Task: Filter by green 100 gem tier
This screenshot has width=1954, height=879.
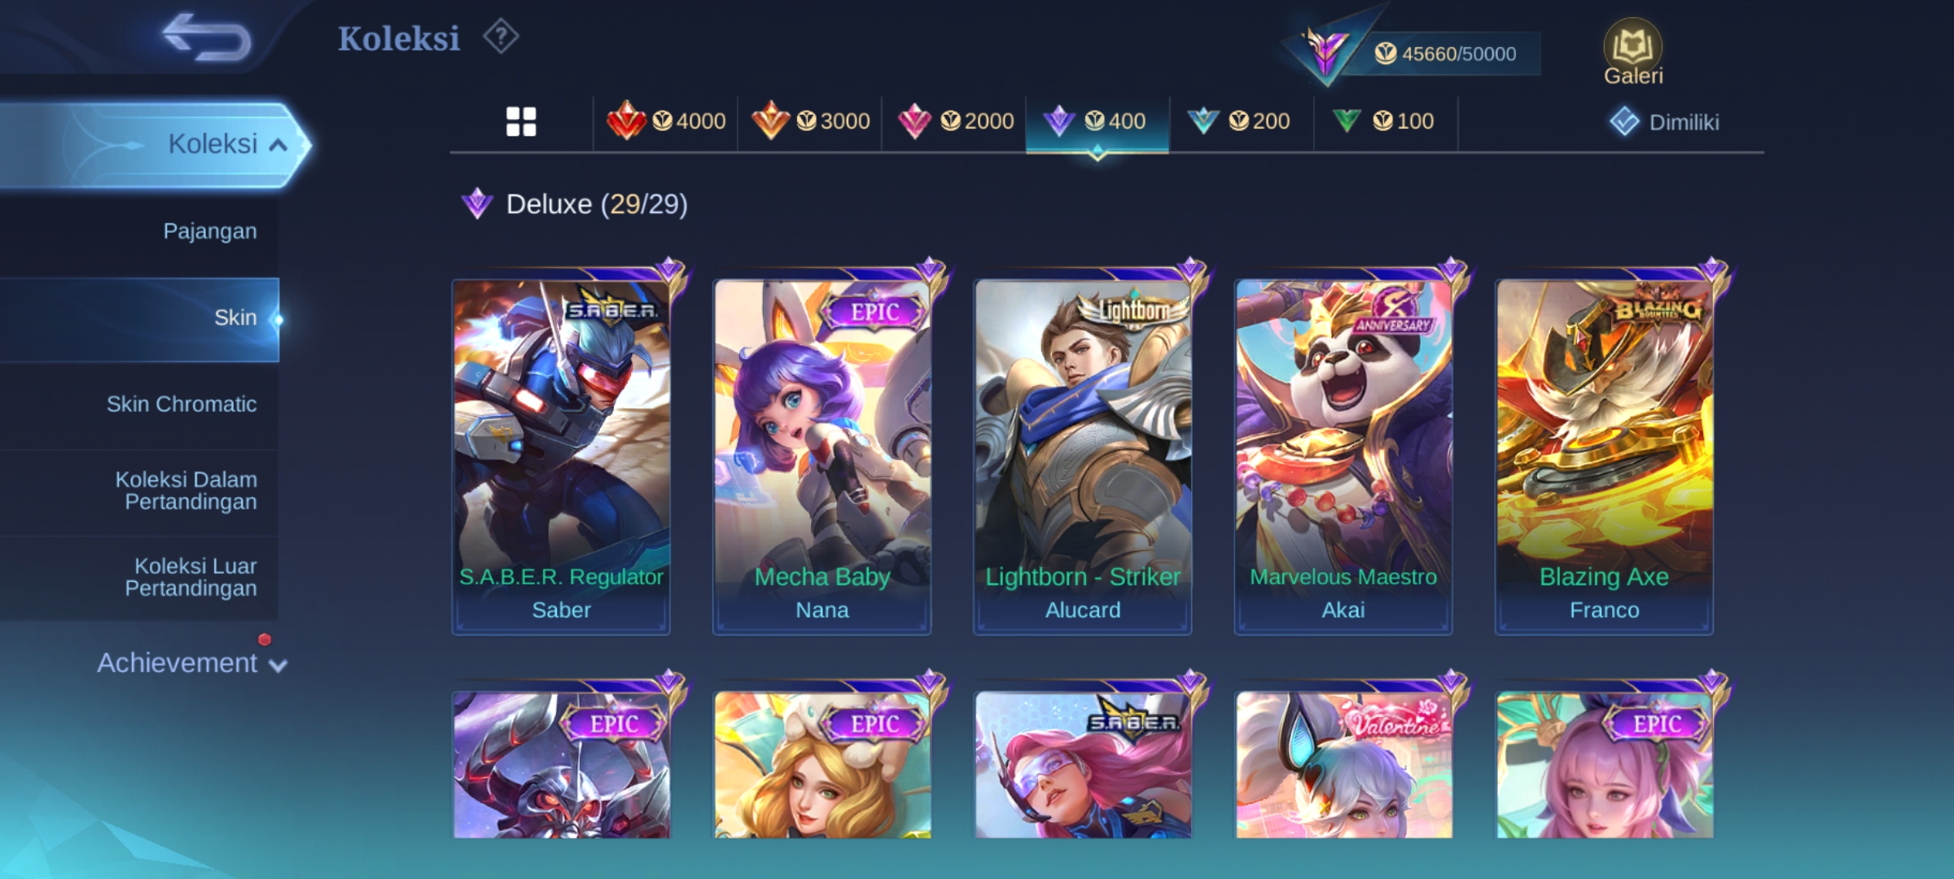Action: pyautogui.click(x=1386, y=122)
